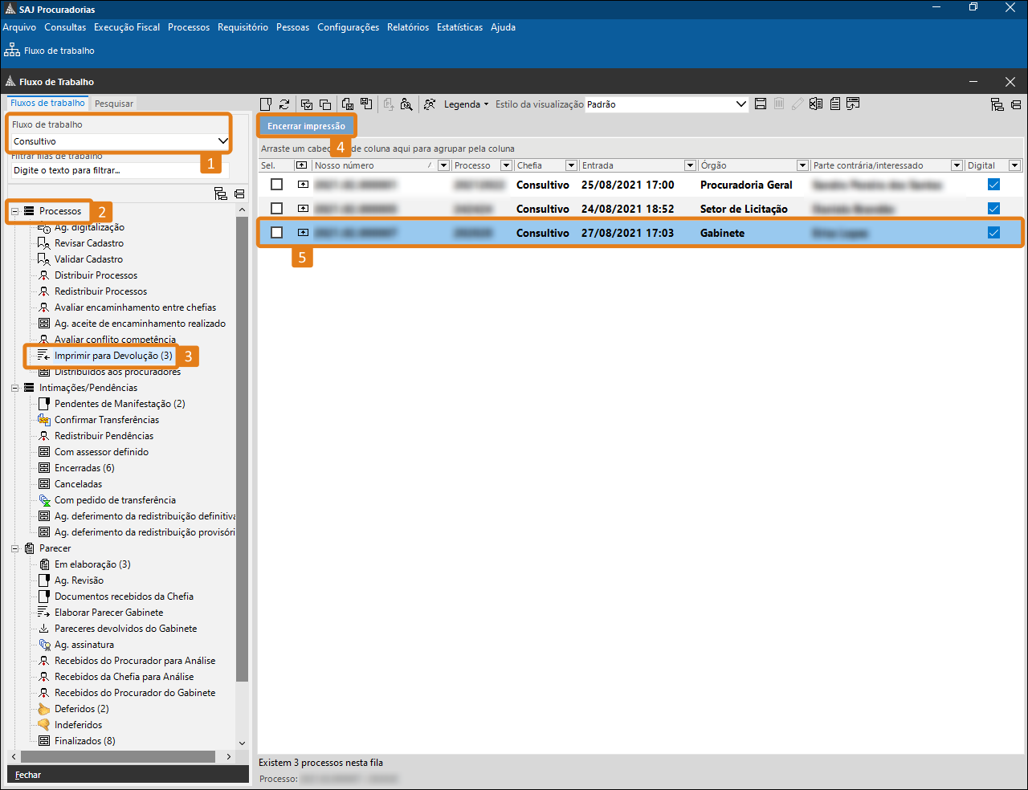Check the Sel. box for Setor de Licitação row
This screenshot has width=1028, height=790.
[277, 209]
